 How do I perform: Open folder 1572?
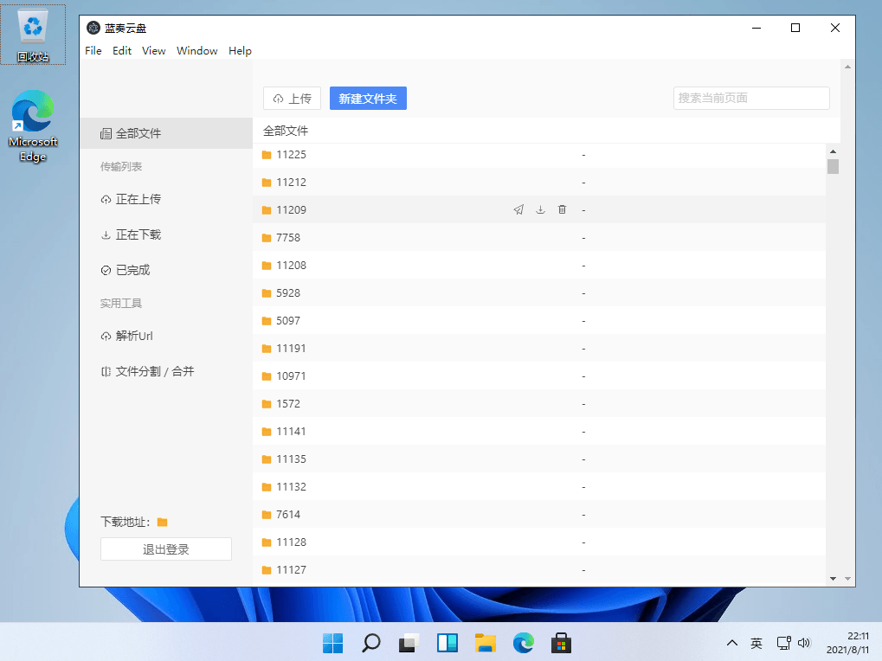[288, 403]
